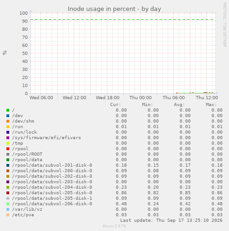Click the dark green swatch for /rpool/data
Screen dimensions: 229x231
click(8, 160)
